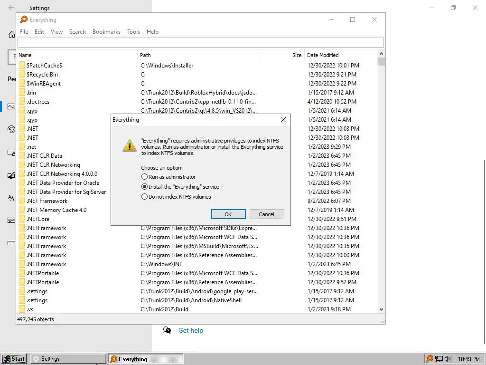Screen dimensions: 486x365
Task: Sort results by Date Modified column
Action: [341, 55]
